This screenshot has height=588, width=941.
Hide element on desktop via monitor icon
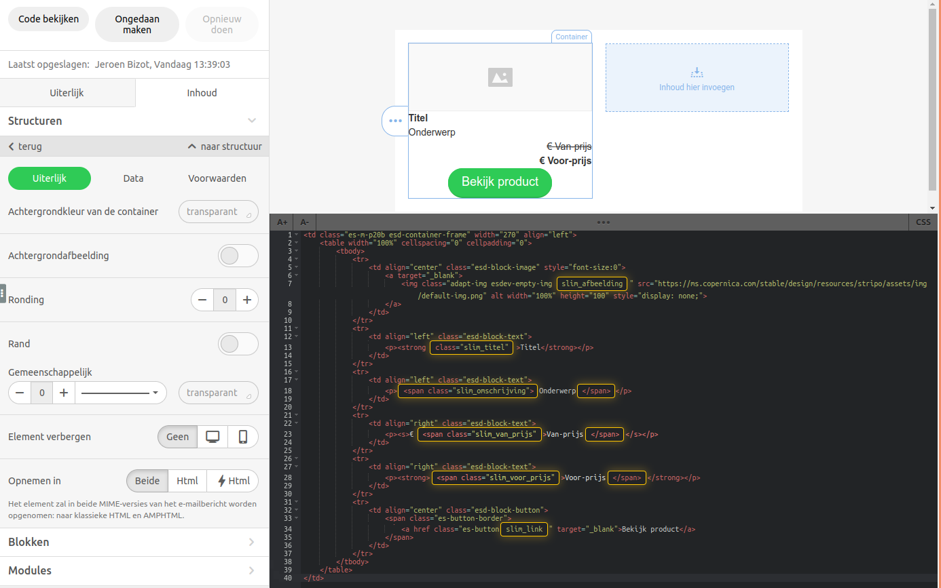tap(213, 437)
